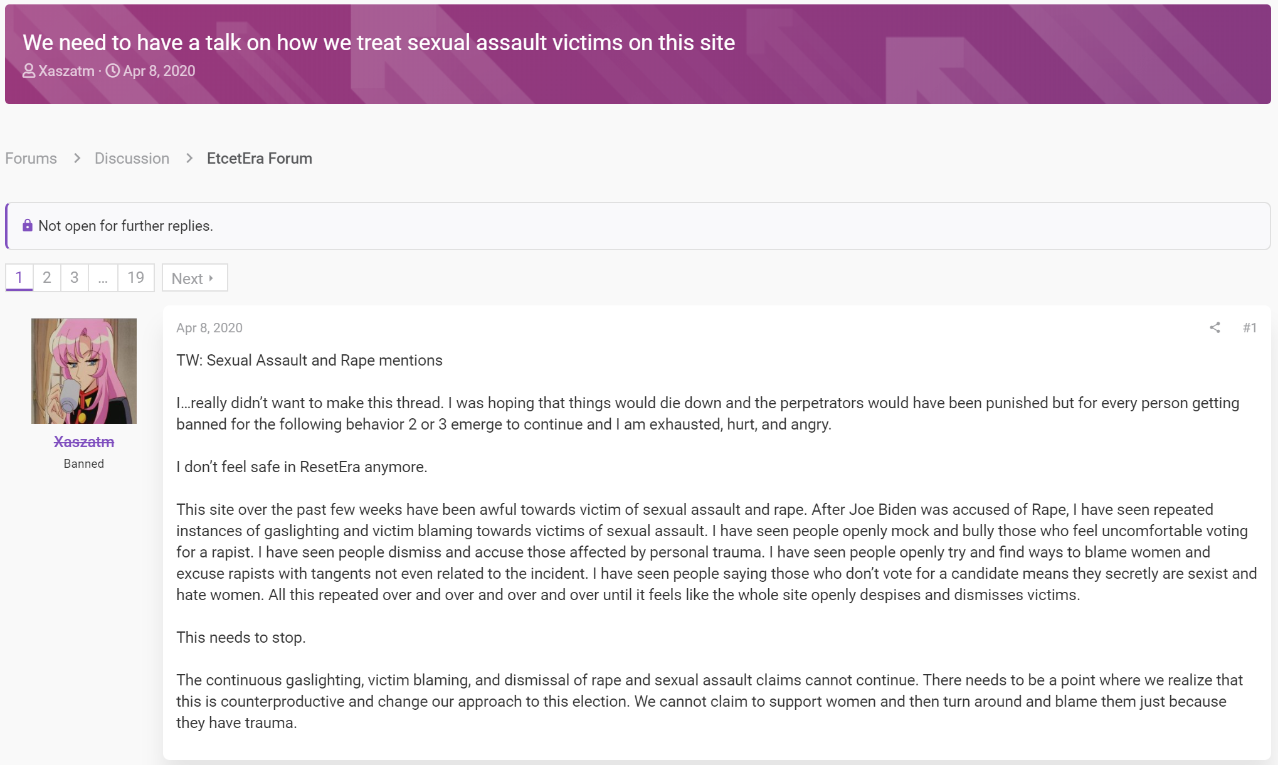This screenshot has width=1278, height=765.
Task: Click the chevron after Discussion breadcrumb
Action: [189, 158]
